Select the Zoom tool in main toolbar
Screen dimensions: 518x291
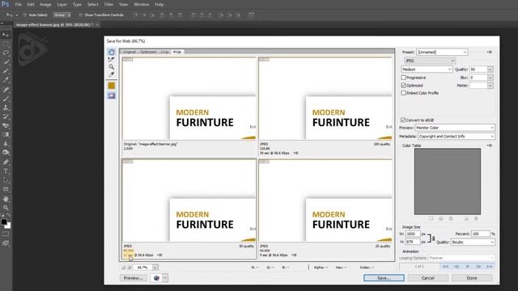[6, 208]
